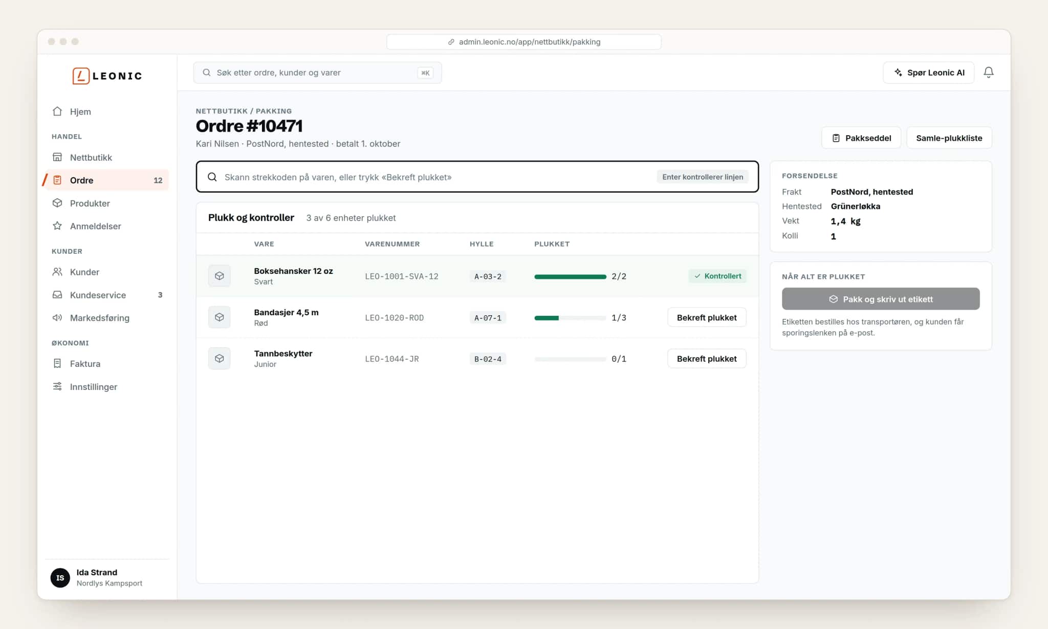Viewport: 1048px width, 629px height.
Task: Go to Hjem in sidebar
Action: coord(107,112)
